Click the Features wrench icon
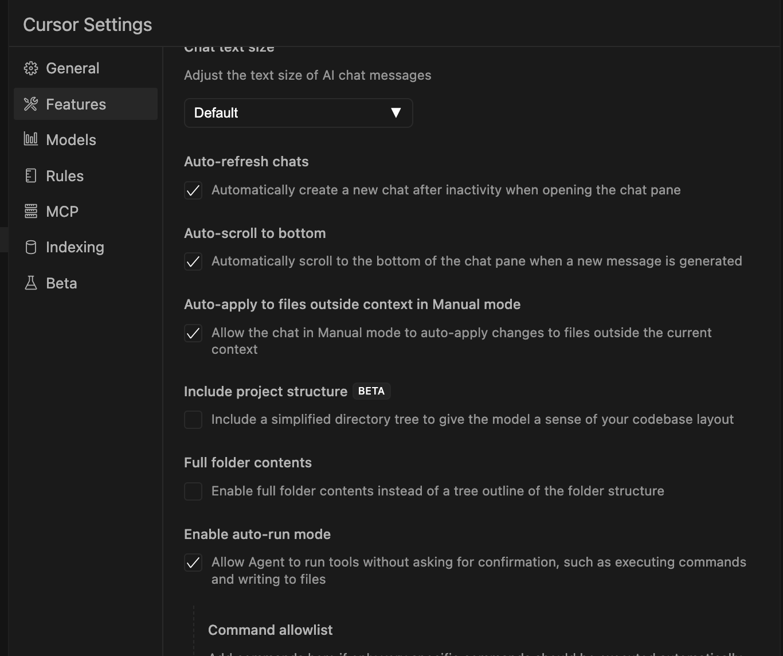The height and width of the screenshot is (656, 783). point(31,104)
